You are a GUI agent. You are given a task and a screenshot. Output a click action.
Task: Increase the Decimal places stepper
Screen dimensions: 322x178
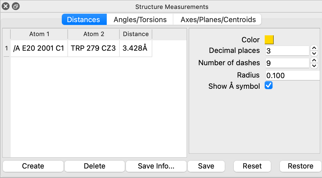314,48
